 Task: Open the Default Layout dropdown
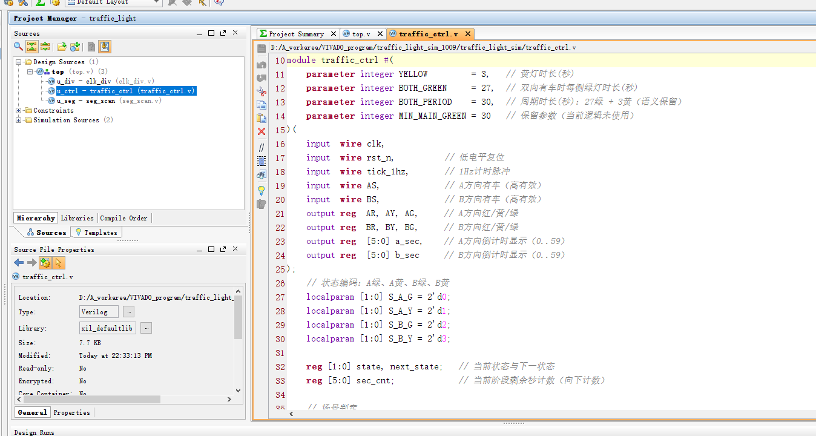coord(113,2)
